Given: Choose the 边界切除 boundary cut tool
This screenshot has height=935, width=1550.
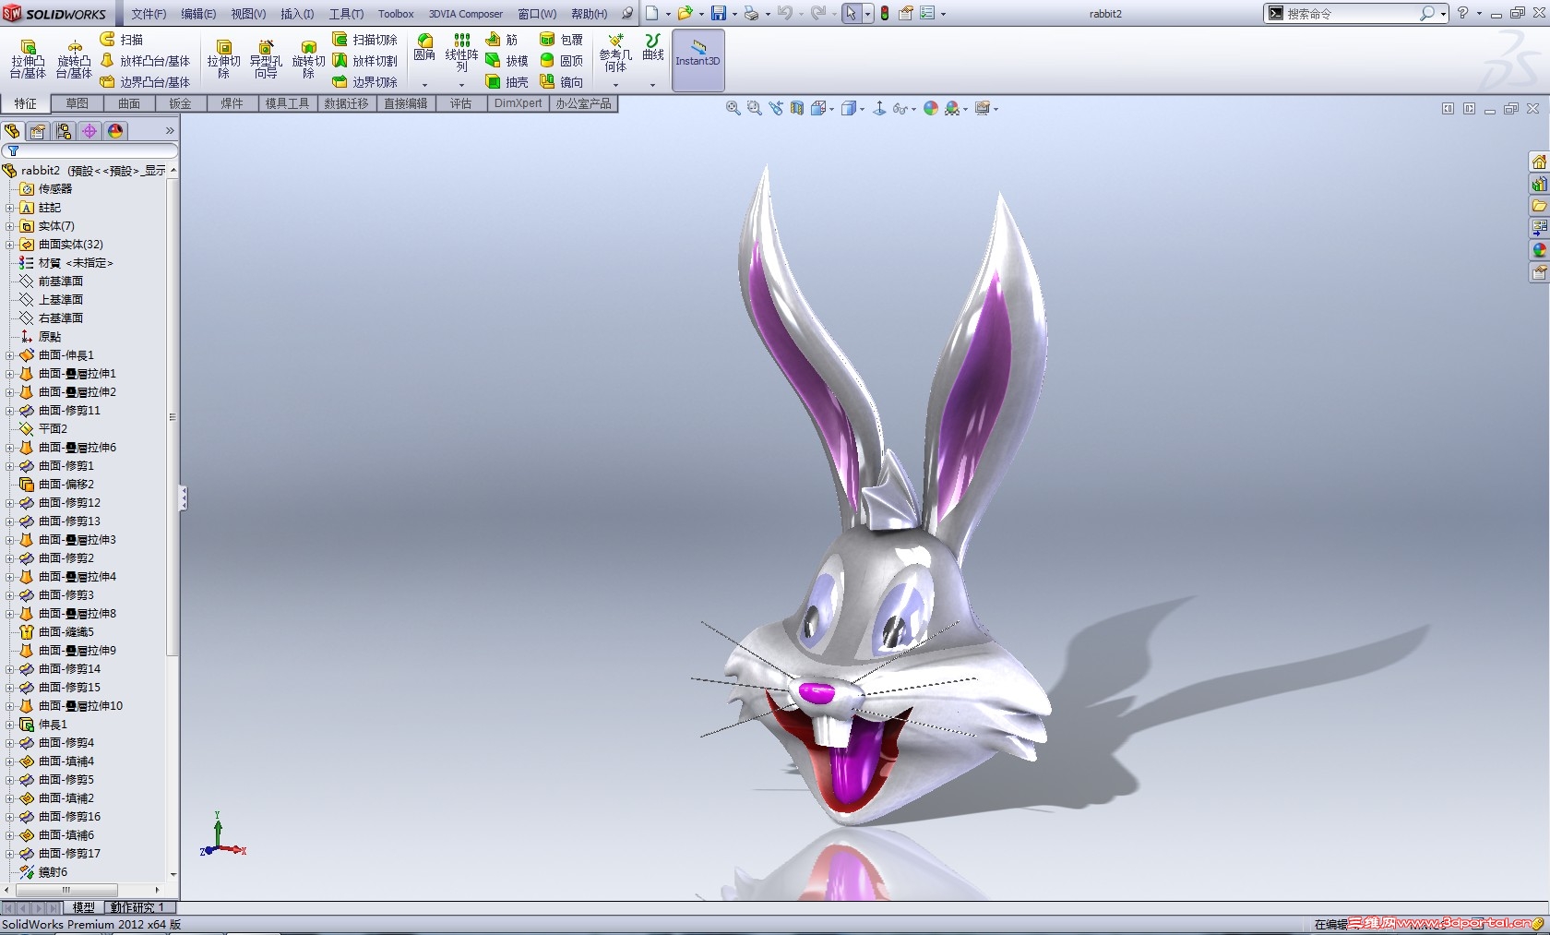Looking at the screenshot, I should coord(365,82).
